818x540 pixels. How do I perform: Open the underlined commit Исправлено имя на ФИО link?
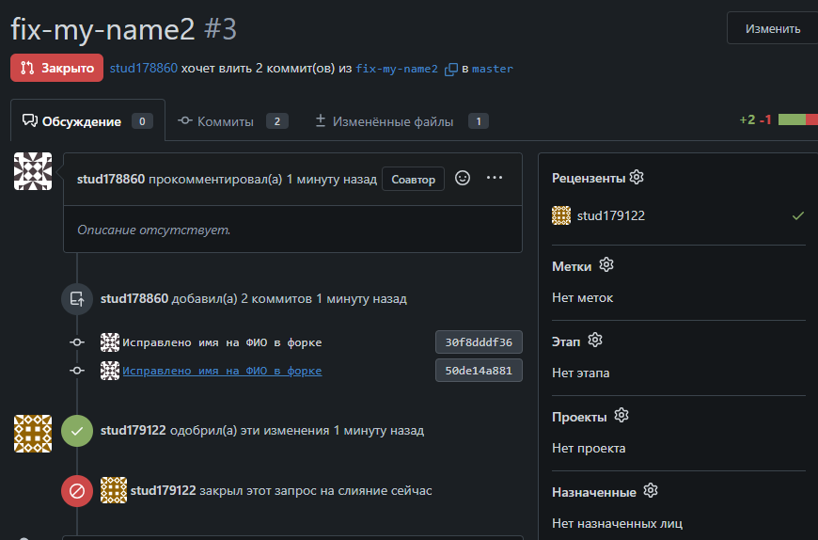click(222, 371)
